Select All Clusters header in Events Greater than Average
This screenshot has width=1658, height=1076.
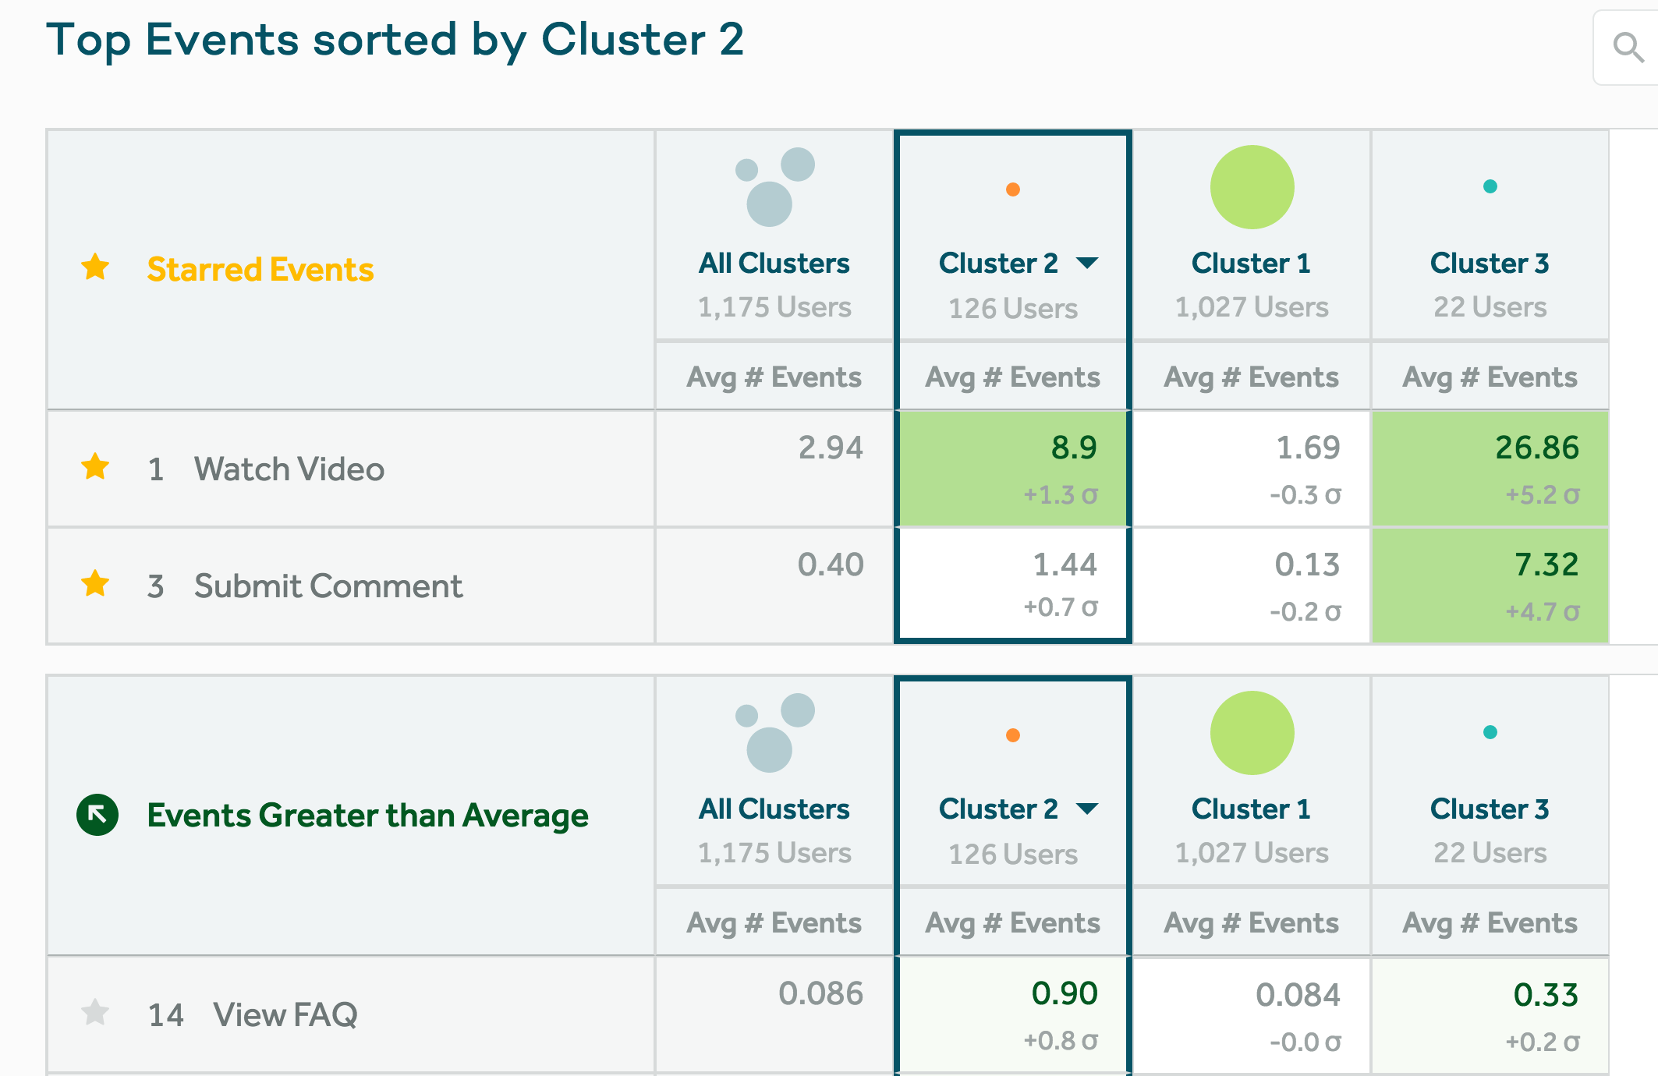point(774,809)
